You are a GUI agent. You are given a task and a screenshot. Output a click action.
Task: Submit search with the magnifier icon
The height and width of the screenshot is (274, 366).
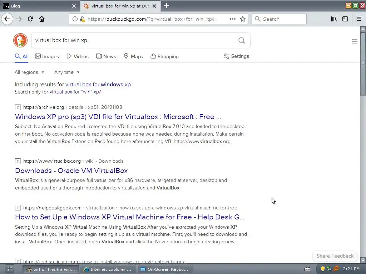[x=242, y=40]
